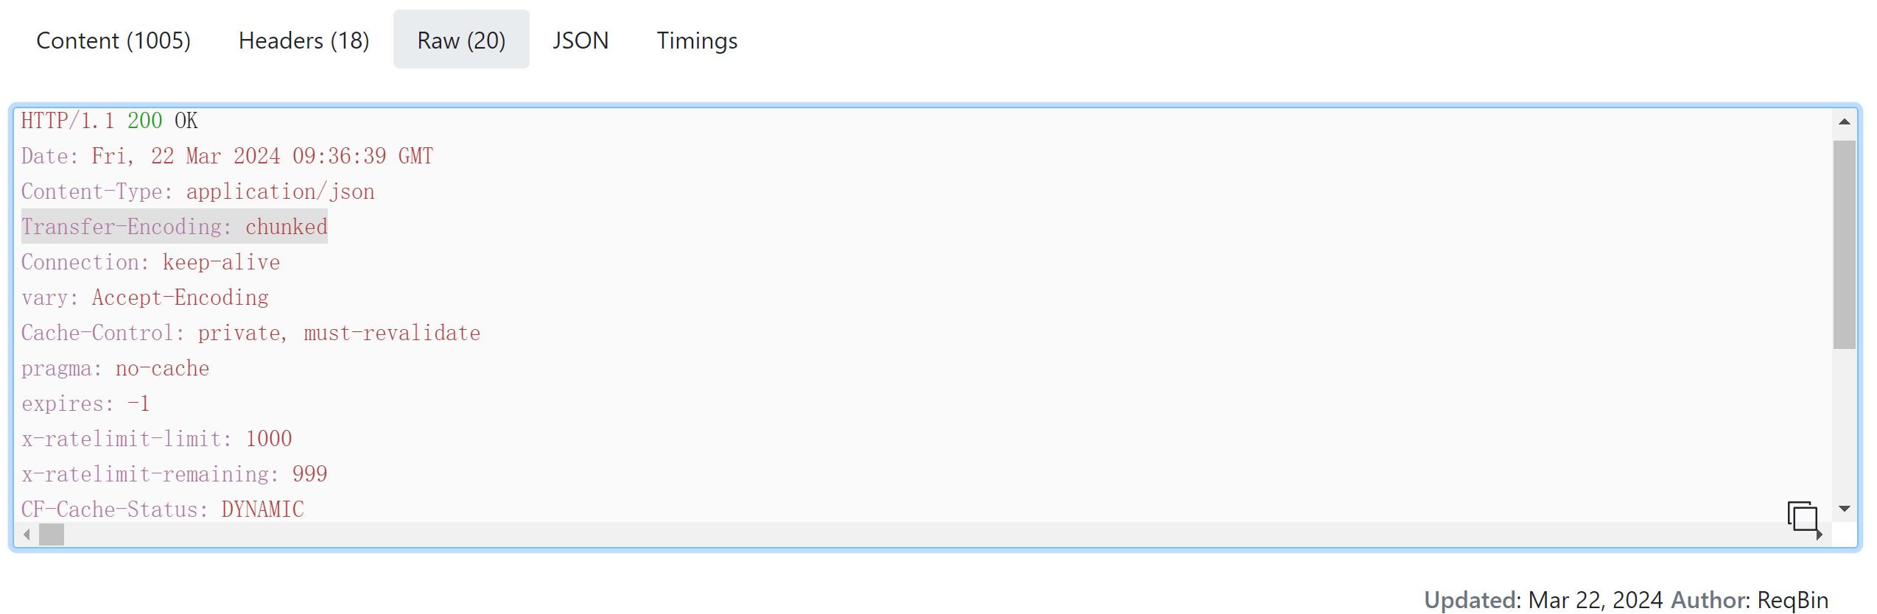Show the Timings tab
The height and width of the screenshot is (614, 1877).
(697, 40)
